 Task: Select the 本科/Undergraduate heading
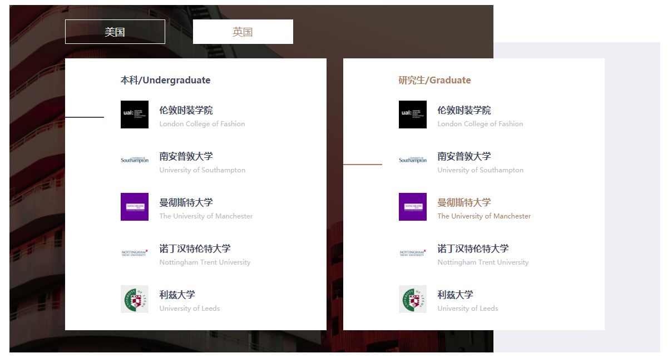click(x=165, y=80)
